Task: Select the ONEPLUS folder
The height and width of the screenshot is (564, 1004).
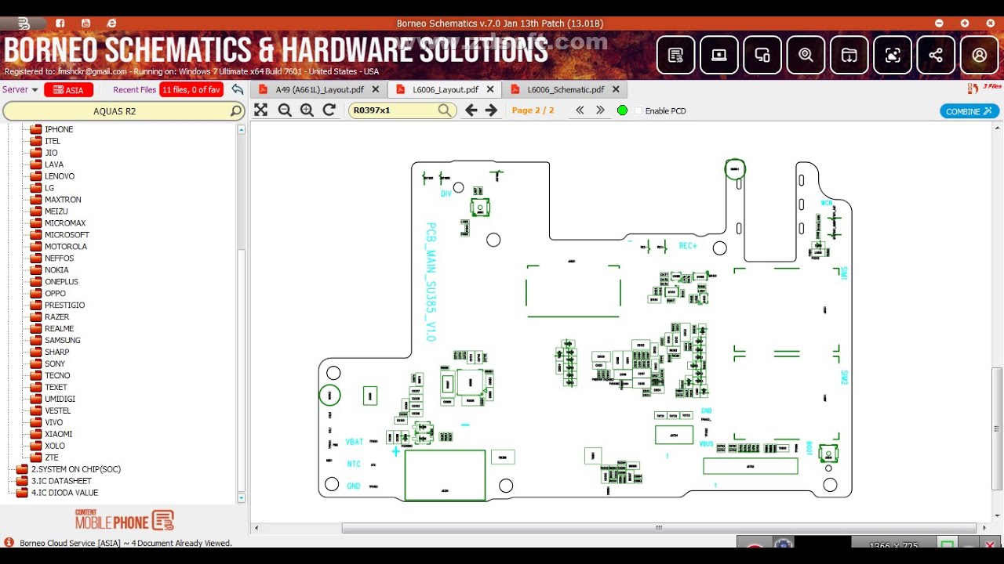Action: [61, 282]
